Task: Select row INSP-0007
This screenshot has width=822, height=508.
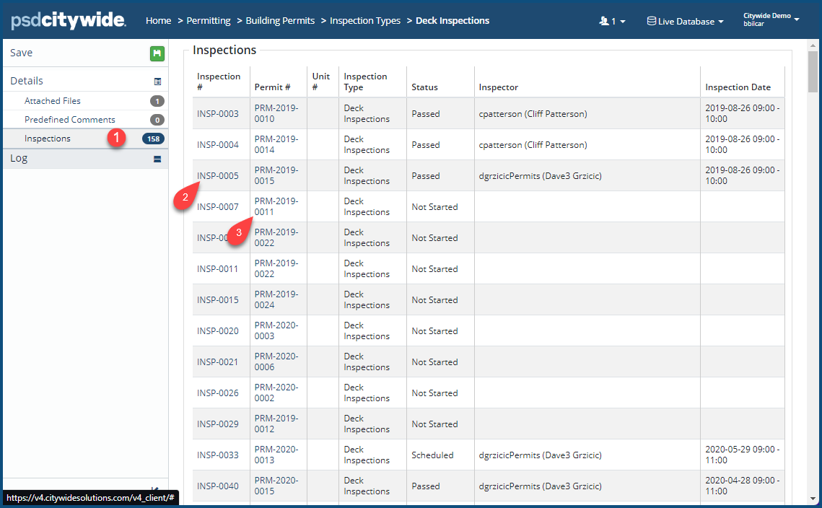Action: pyautogui.click(x=489, y=206)
